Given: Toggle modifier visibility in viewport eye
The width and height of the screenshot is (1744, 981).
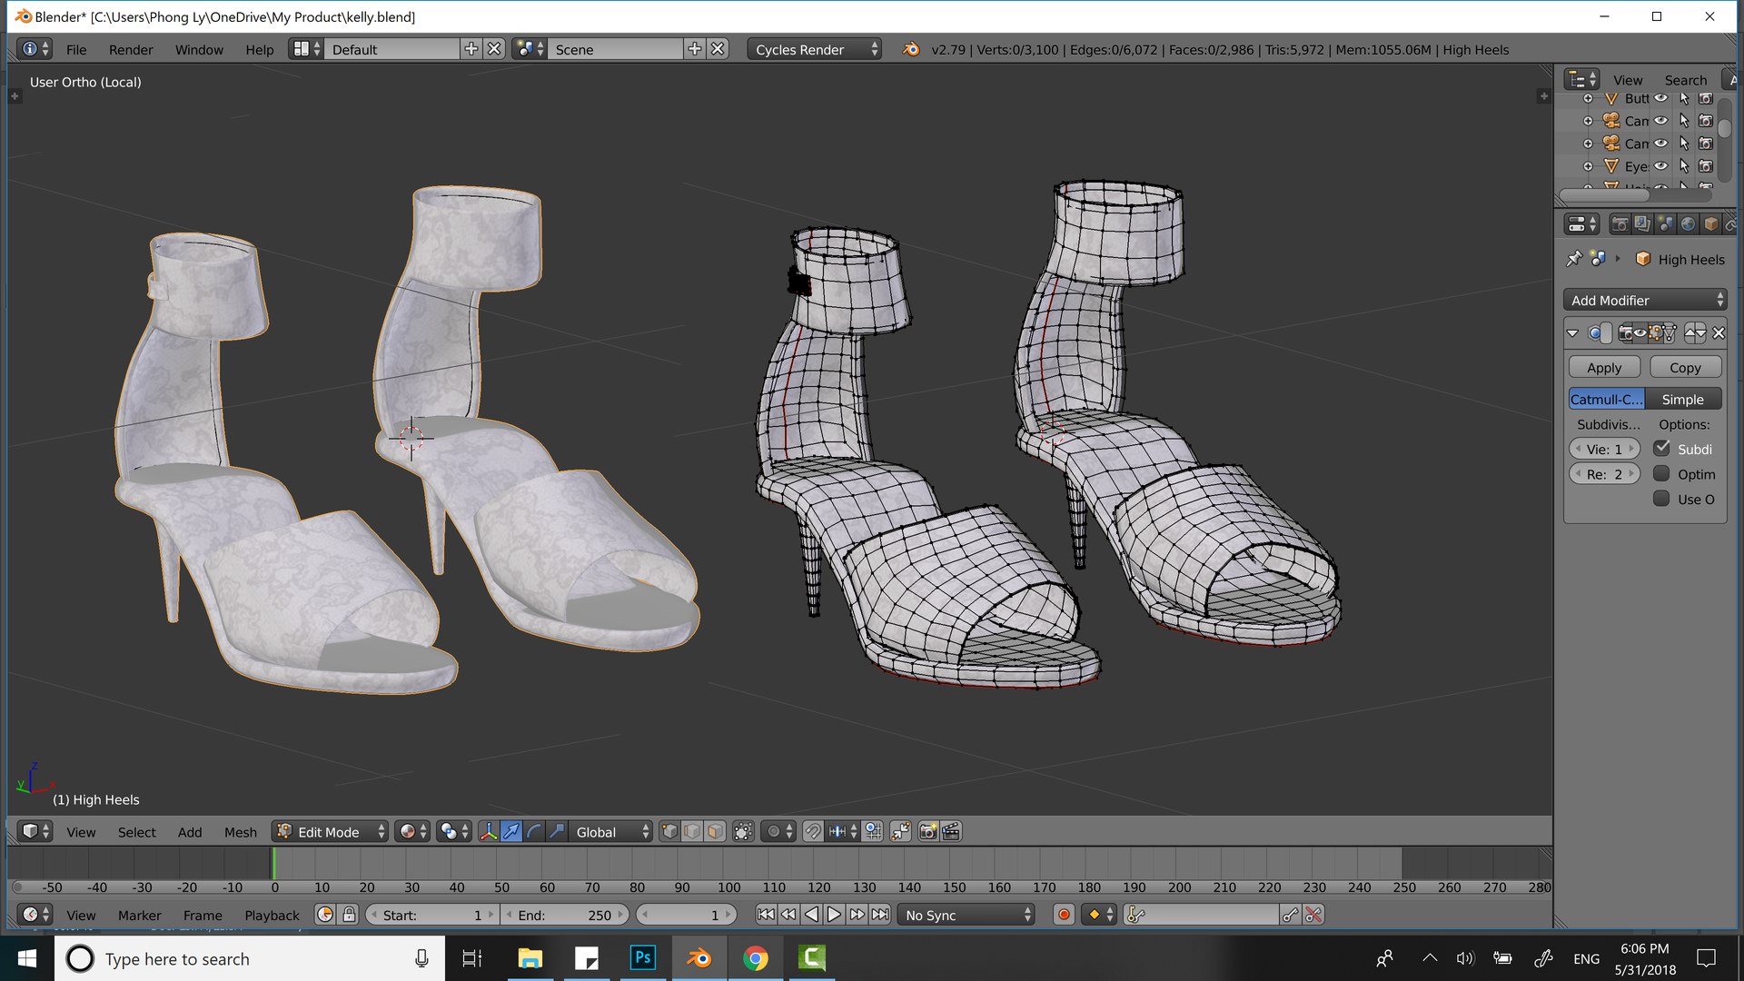Looking at the screenshot, I should [1640, 333].
